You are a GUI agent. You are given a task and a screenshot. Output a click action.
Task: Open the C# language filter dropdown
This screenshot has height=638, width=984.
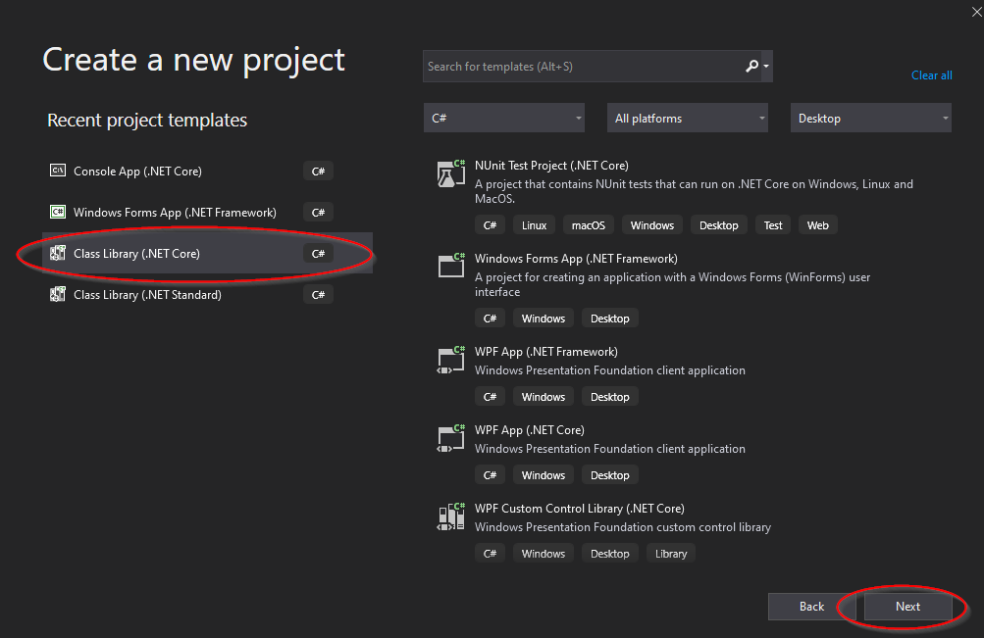pos(504,118)
